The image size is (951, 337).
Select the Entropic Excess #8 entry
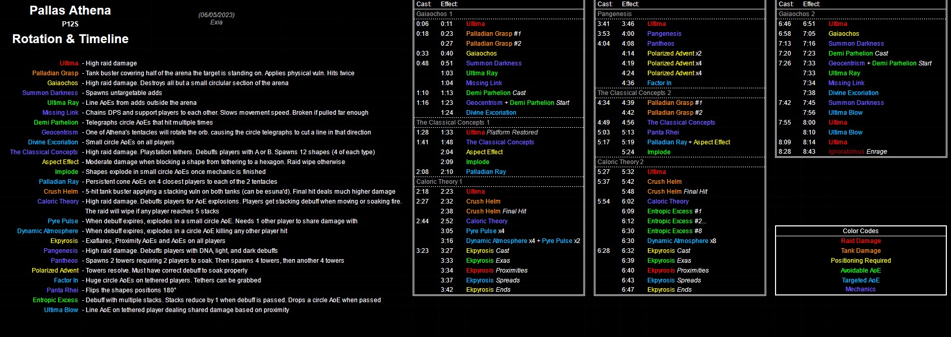(674, 231)
